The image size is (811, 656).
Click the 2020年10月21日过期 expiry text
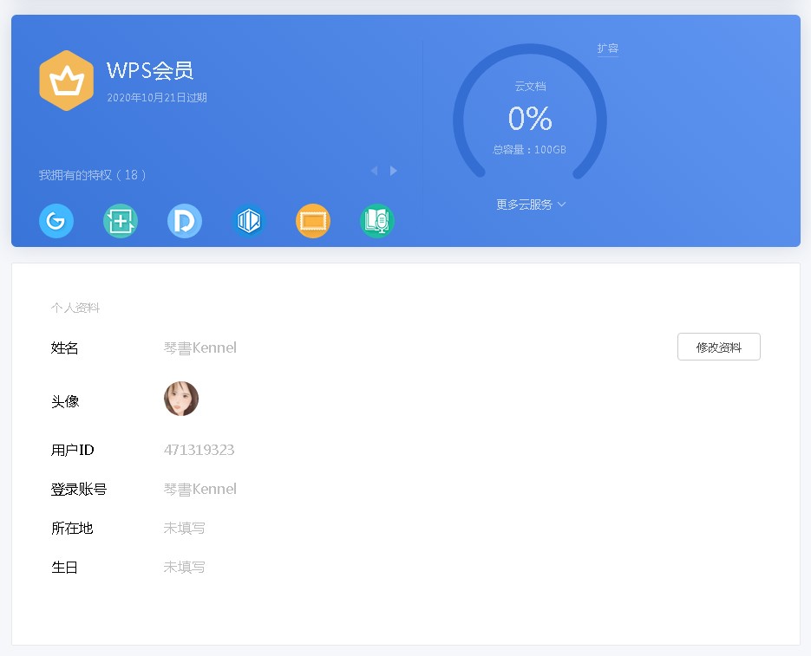point(157,98)
